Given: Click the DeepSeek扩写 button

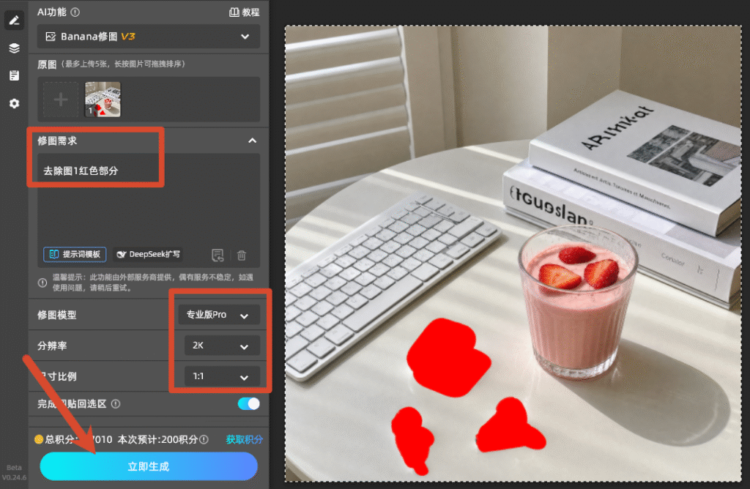Looking at the screenshot, I should pyautogui.click(x=149, y=254).
